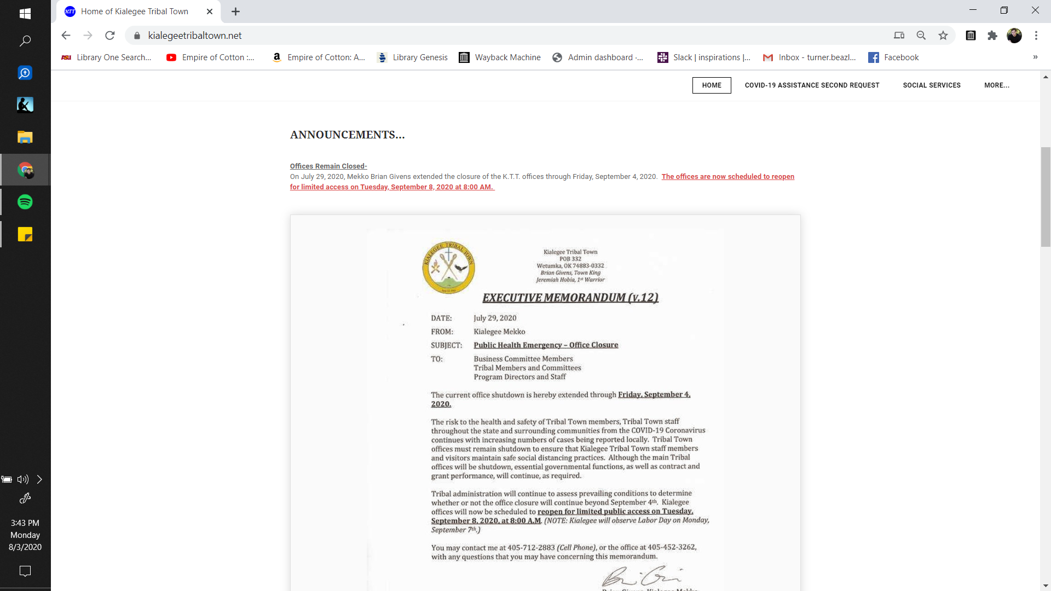Expand the MORE... navigation menu
The image size is (1051, 591).
(996, 85)
